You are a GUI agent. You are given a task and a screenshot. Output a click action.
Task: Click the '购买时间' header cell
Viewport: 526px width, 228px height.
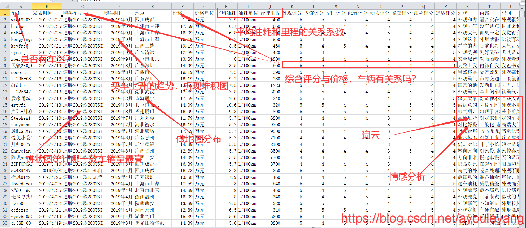tap(118, 13)
